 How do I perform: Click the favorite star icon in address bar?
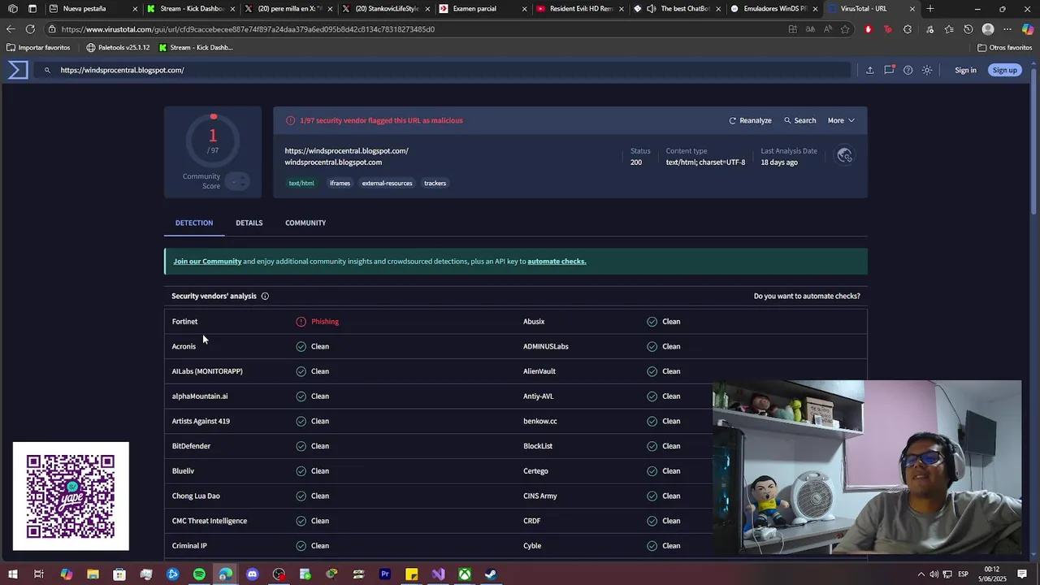(x=845, y=29)
